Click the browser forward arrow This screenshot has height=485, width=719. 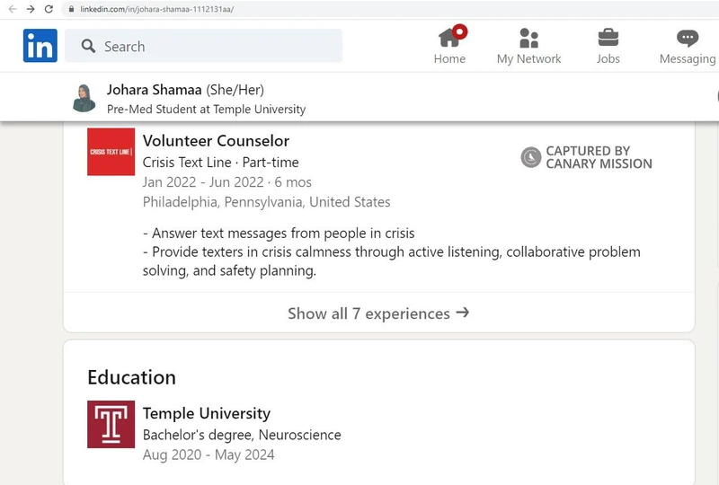click(x=31, y=9)
